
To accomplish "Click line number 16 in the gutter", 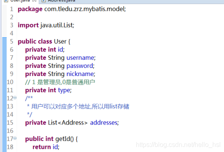I will (10, 131).
